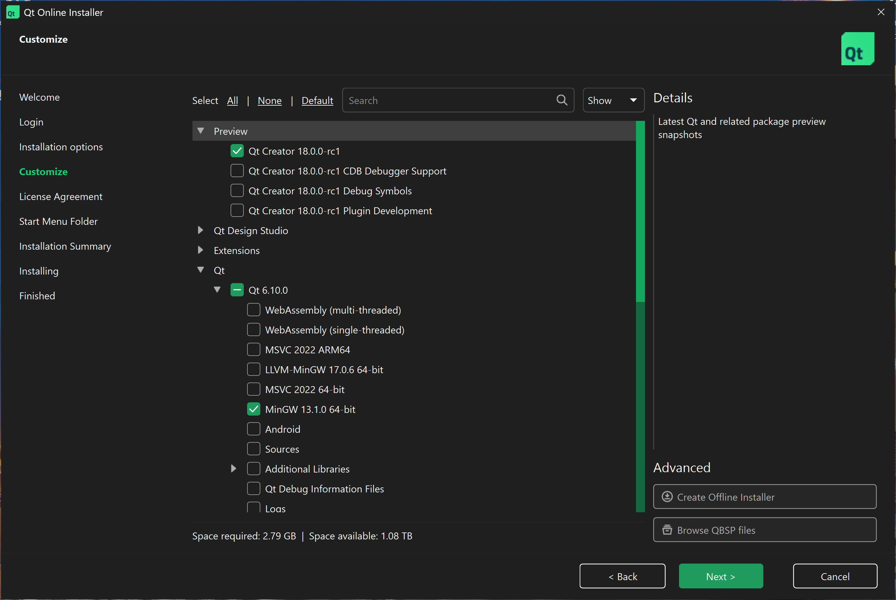Restore Default selection link
Screen dimensions: 896x600
click(x=317, y=101)
